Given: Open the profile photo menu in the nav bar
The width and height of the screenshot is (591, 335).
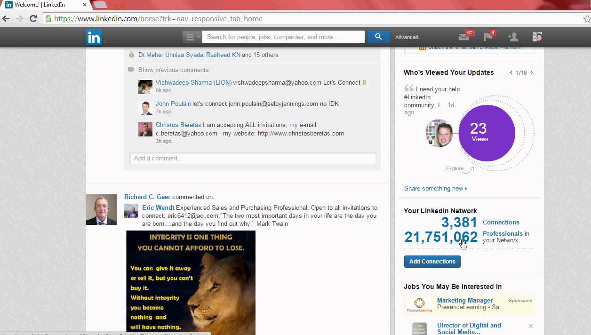Looking at the screenshot, I should [x=537, y=37].
